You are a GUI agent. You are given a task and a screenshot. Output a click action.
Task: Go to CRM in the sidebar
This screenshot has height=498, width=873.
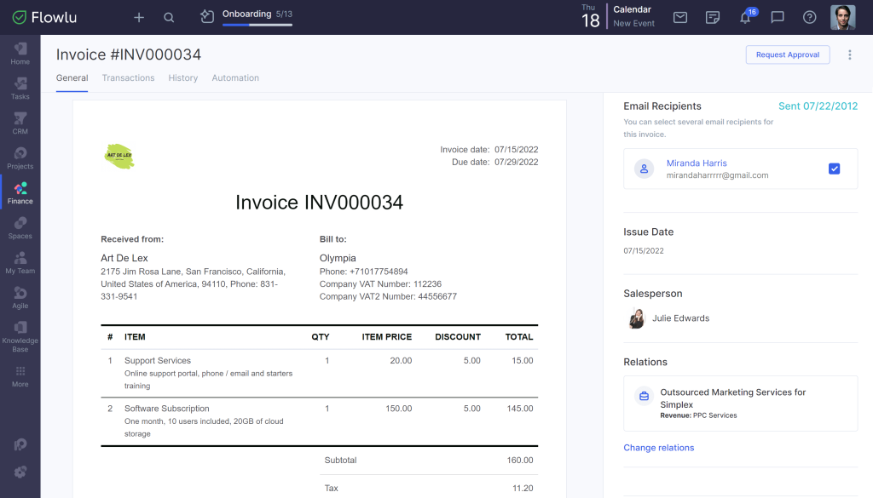click(20, 123)
